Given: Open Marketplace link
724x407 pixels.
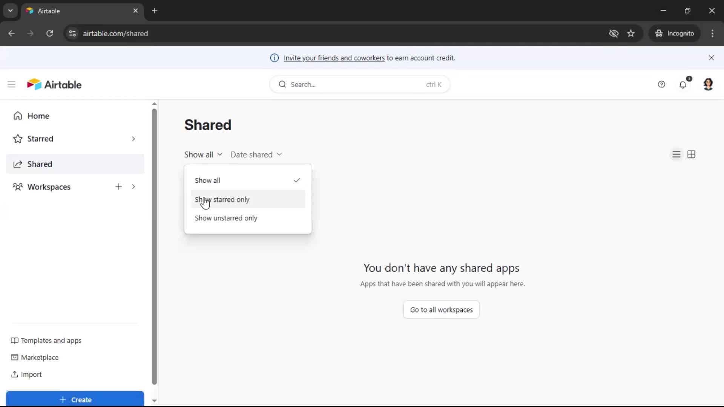Looking at the screenshot, I should pyautogui.click(x=35, y=357).
